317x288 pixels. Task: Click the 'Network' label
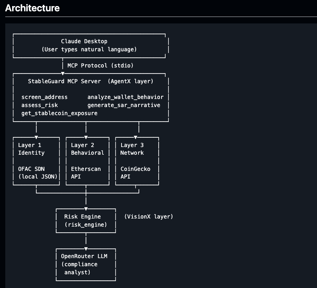132,153
